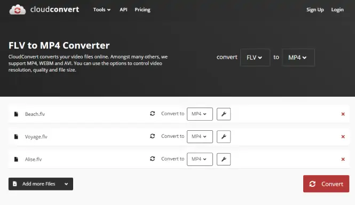
Task: Open the MP4 target format dropdown in header
Action: [298, 57]
